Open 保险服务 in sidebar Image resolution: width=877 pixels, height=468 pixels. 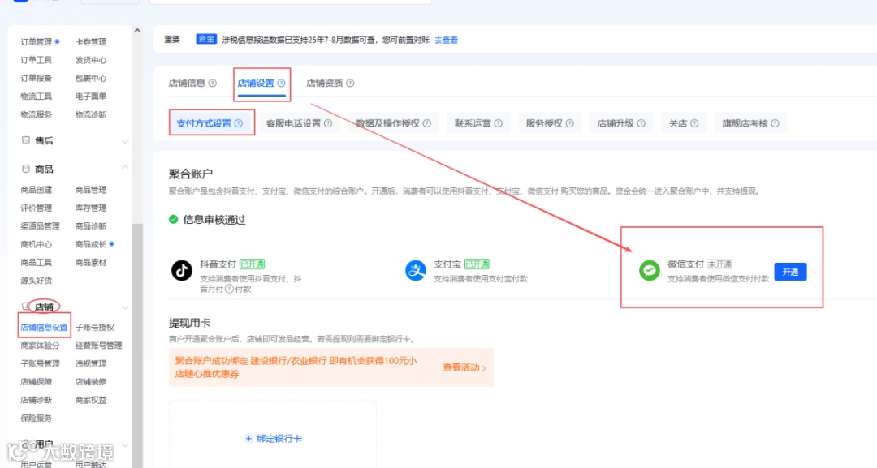(37, 419)
